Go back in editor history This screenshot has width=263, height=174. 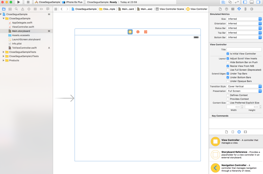(x=62, y=9)
